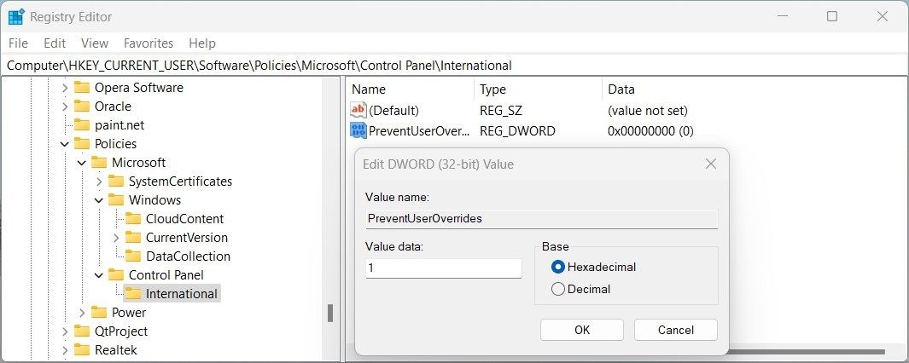
Task: Click the CloudContent folder icon
Action: 133,219
